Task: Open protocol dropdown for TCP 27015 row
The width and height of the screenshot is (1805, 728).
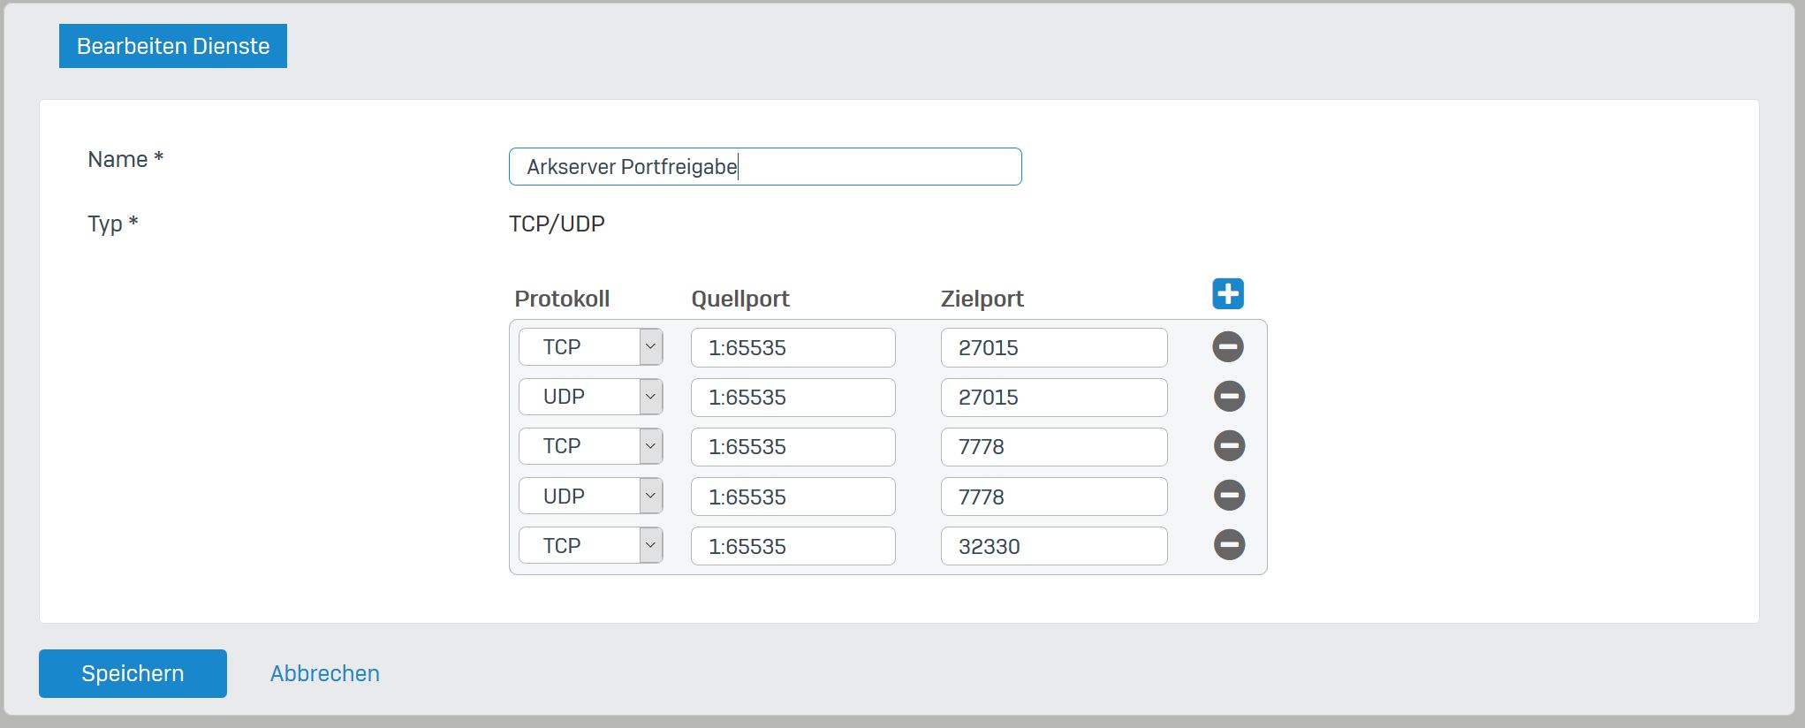Action: click(x=590, y=347)
